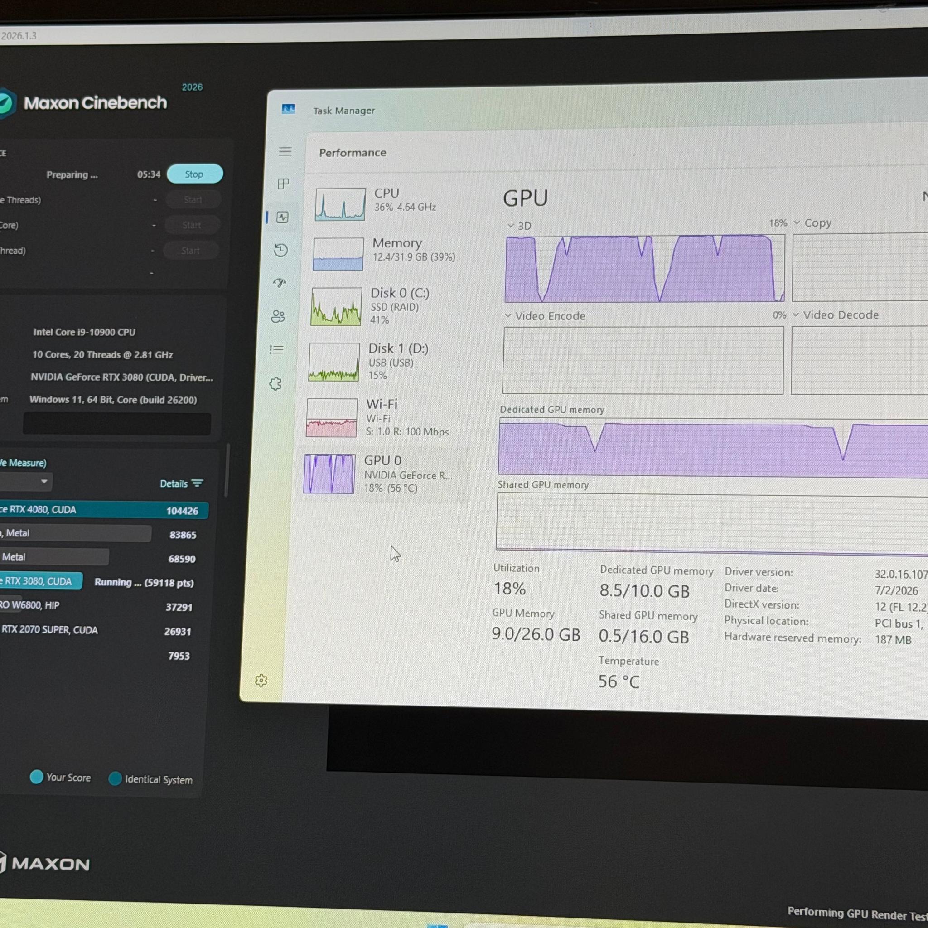Click the 68590 Metal ranking row
This screenshot has width=928, height=928.
tap(99, 558)
